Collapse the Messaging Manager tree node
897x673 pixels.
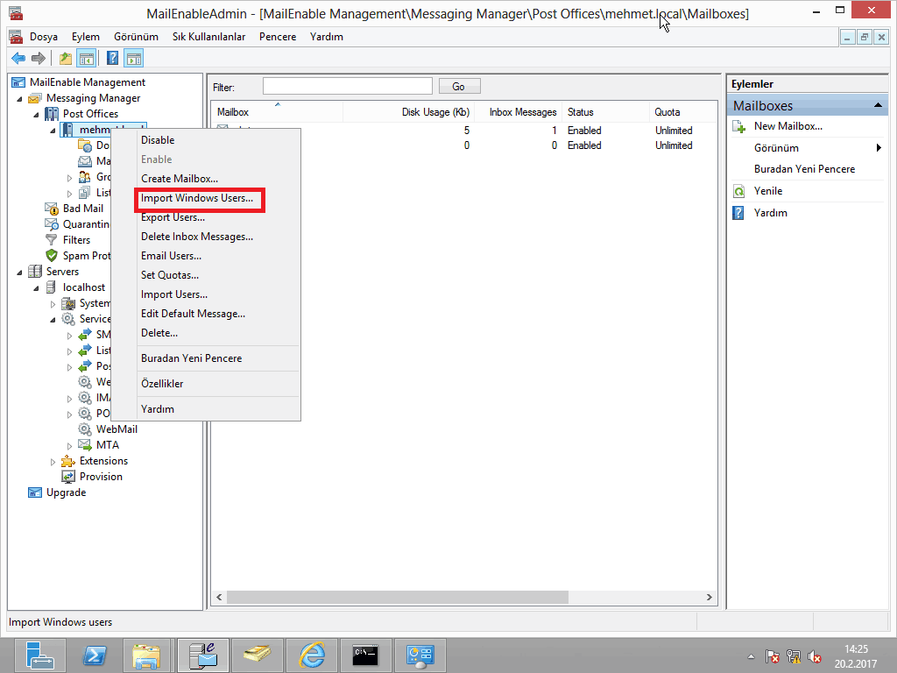[x=20, y=99]
